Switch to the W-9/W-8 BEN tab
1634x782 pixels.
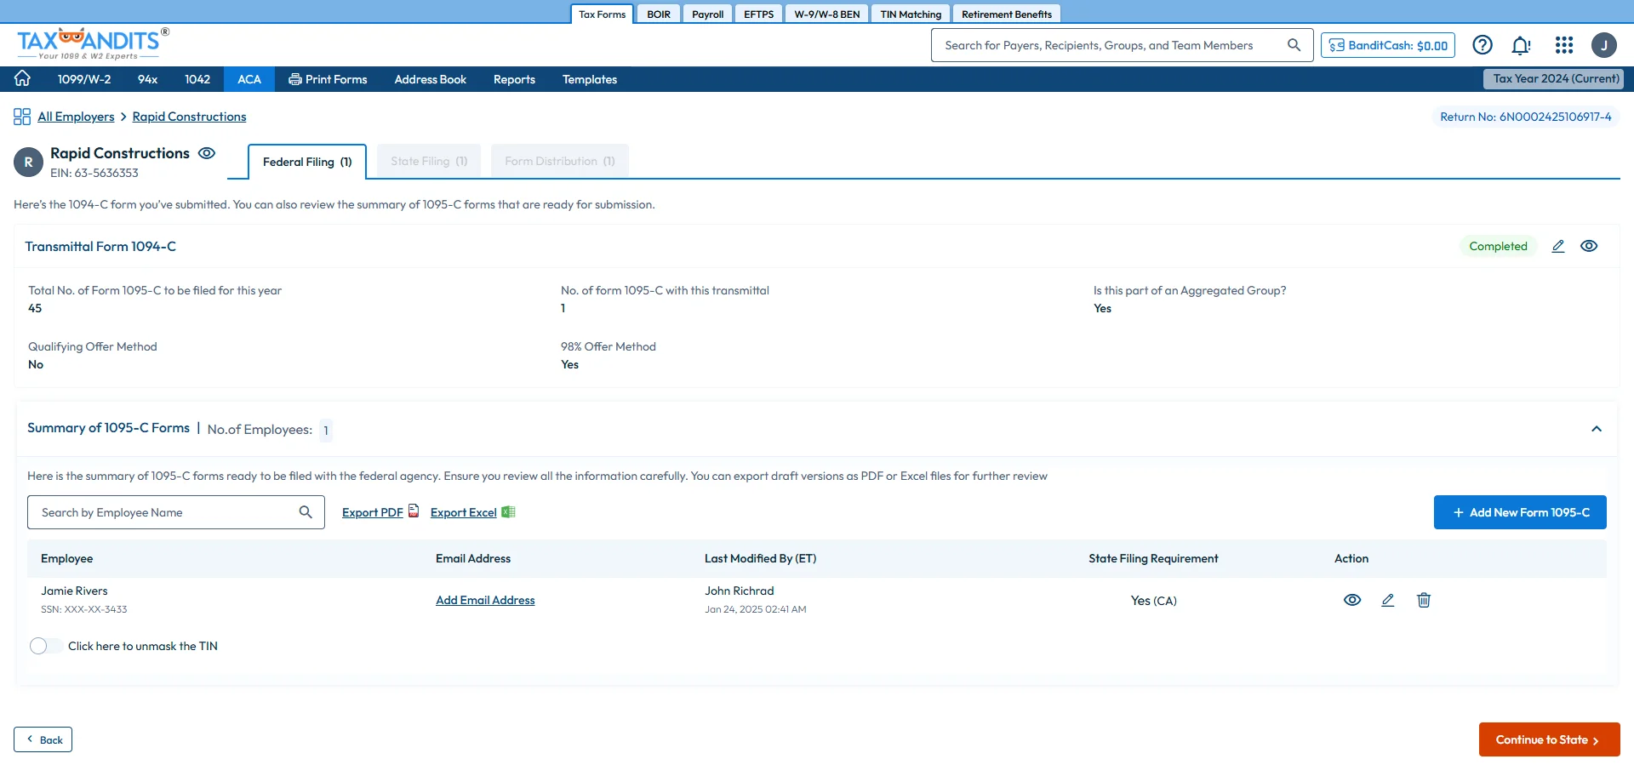point(827,14)
